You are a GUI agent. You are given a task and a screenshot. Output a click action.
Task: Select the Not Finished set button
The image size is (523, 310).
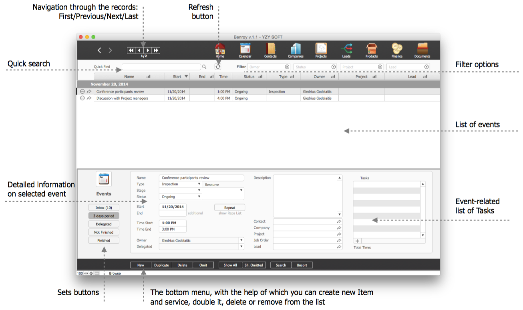tap(104, 232)
